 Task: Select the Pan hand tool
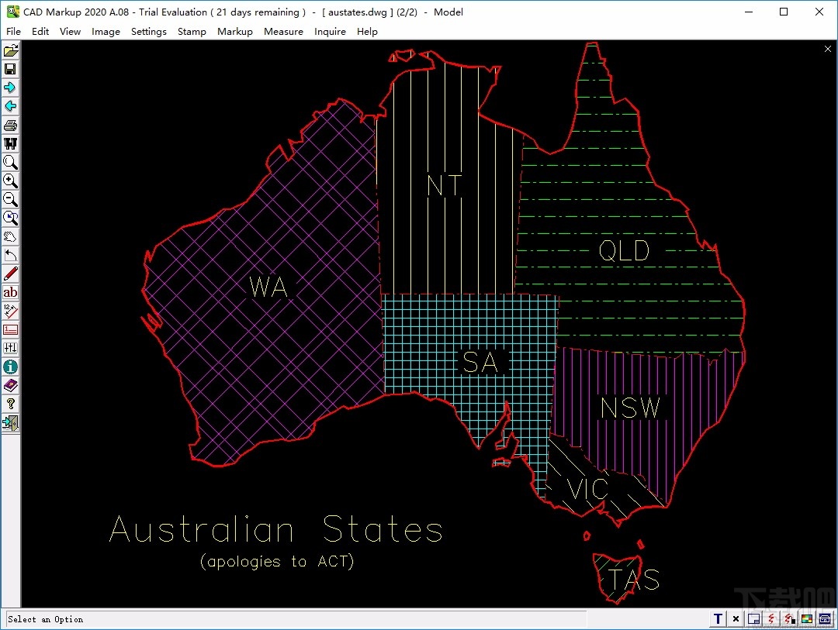10,236
